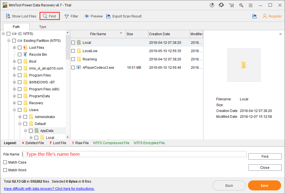This screenshot has height=194, width=285.
Task: Click the shopping cart icon in title bar
Action: click(x=231, y=5)
